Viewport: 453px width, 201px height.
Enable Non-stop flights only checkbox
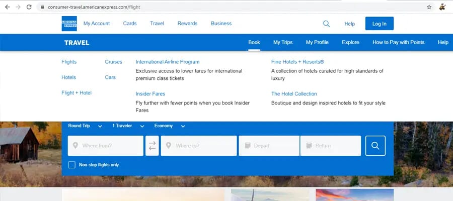click(x=71, y=165)
